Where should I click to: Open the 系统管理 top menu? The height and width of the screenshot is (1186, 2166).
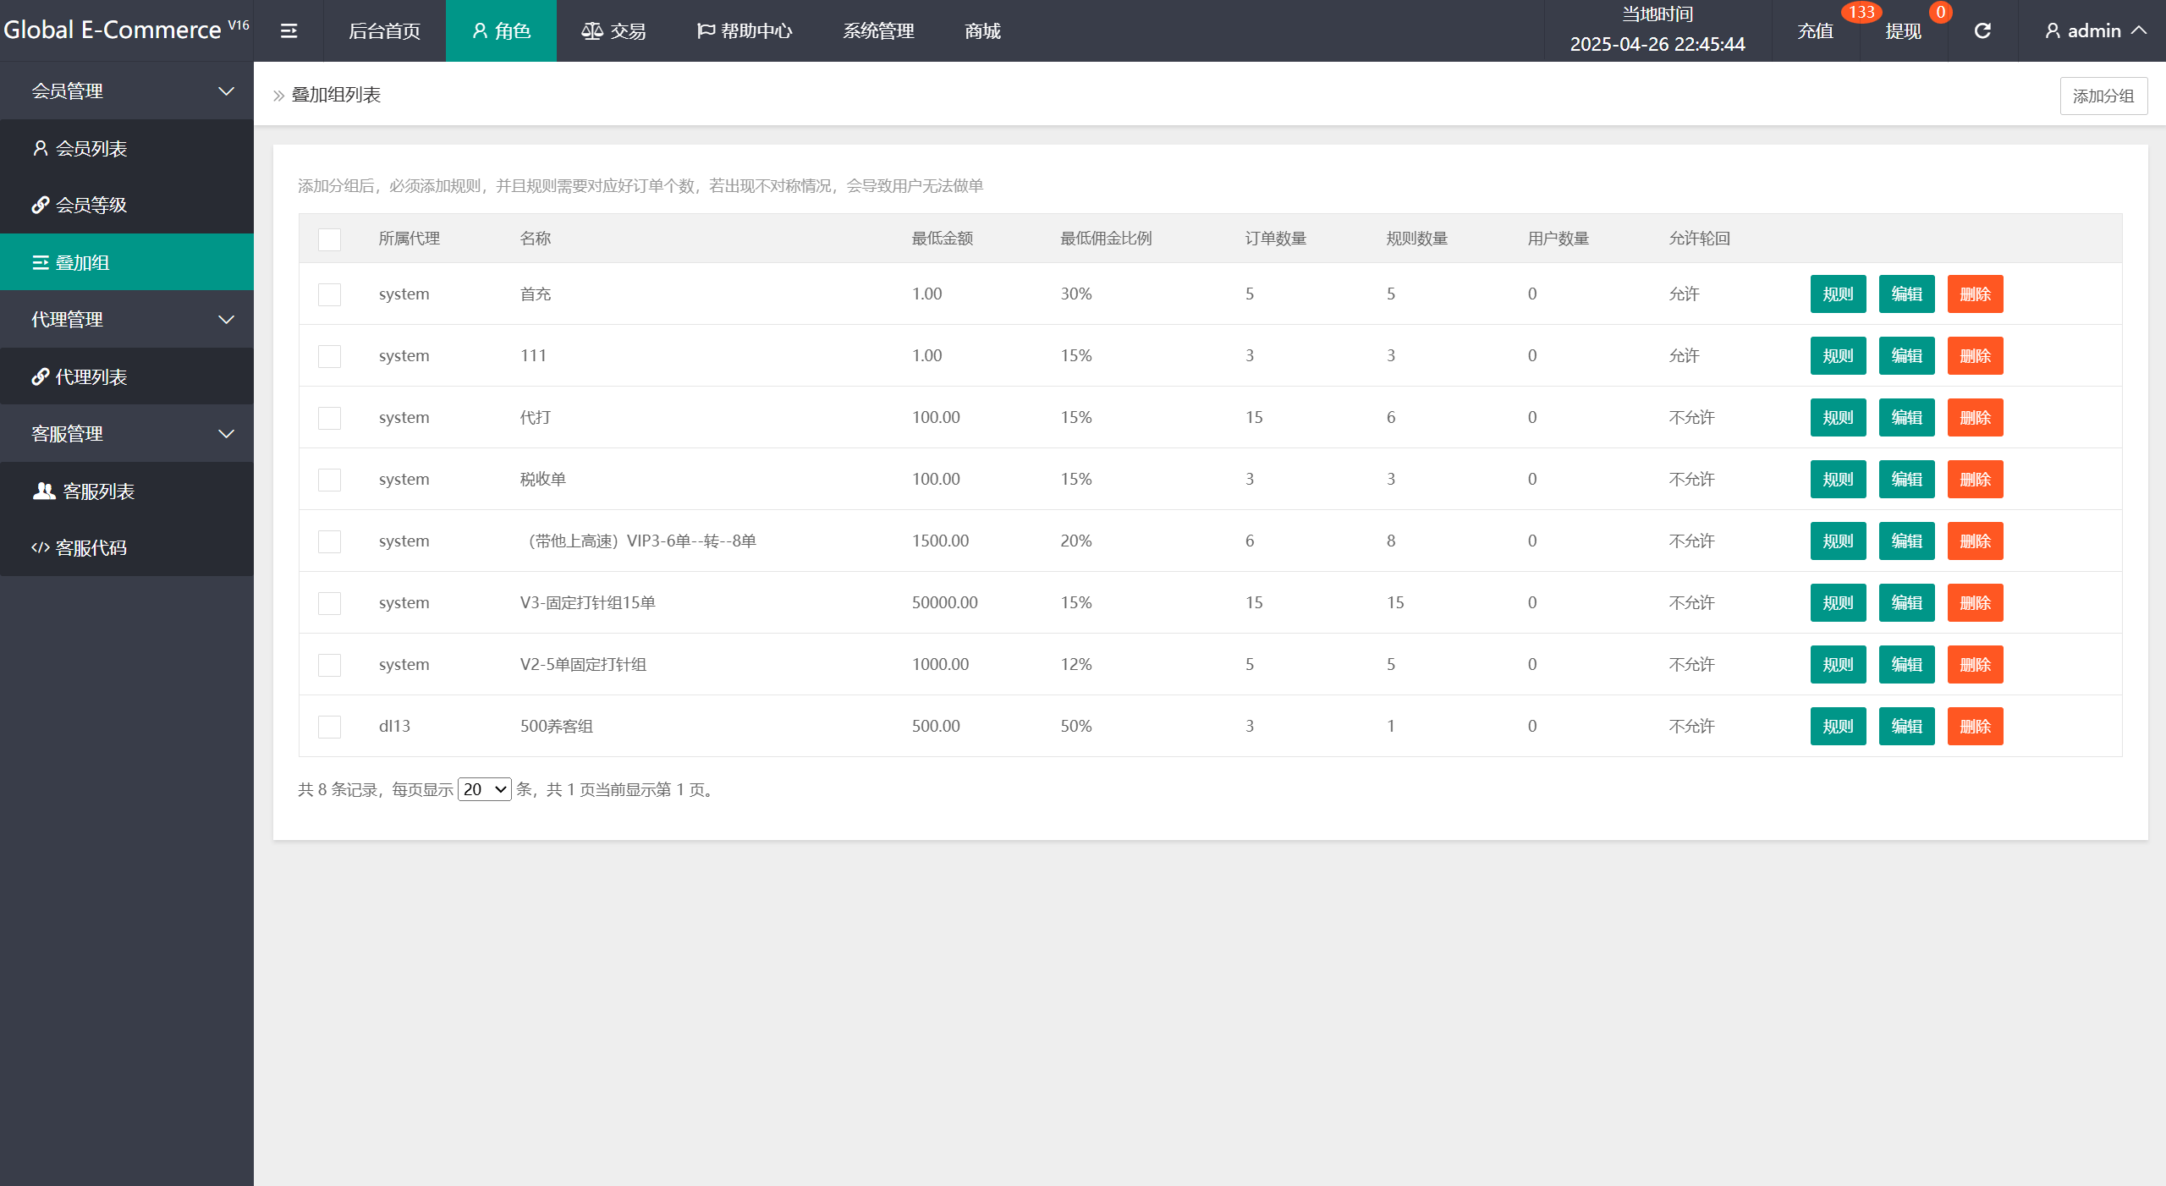tap(878, 31)
